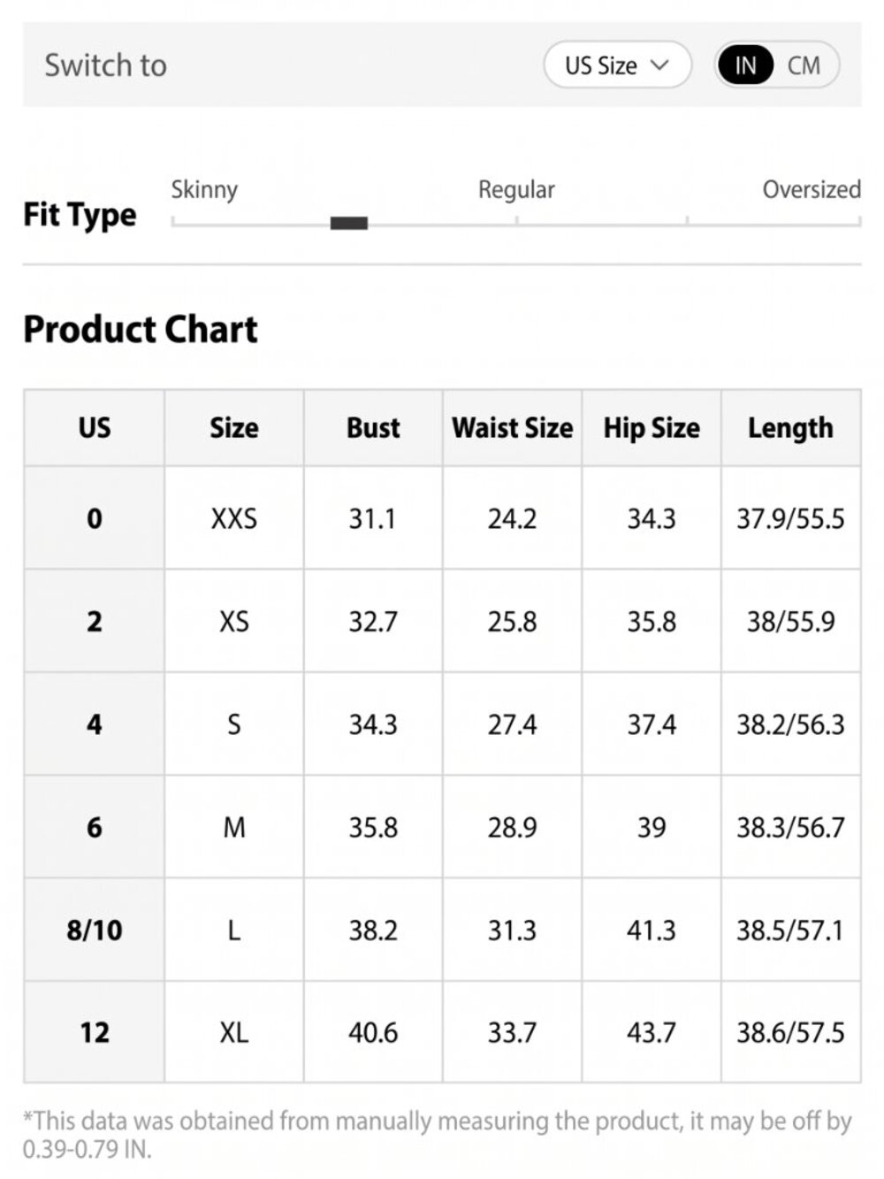Select the IN unit option

tap(745, 65)
